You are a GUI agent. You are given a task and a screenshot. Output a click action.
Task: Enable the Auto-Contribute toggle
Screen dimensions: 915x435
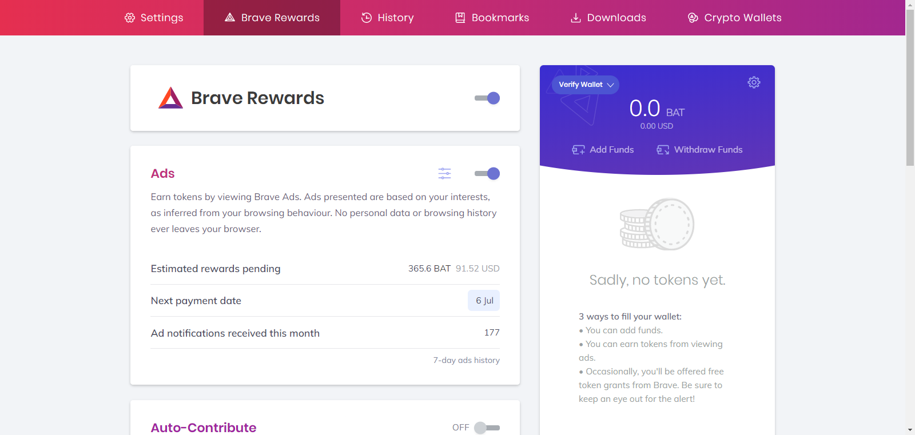[x=487, y=428]
